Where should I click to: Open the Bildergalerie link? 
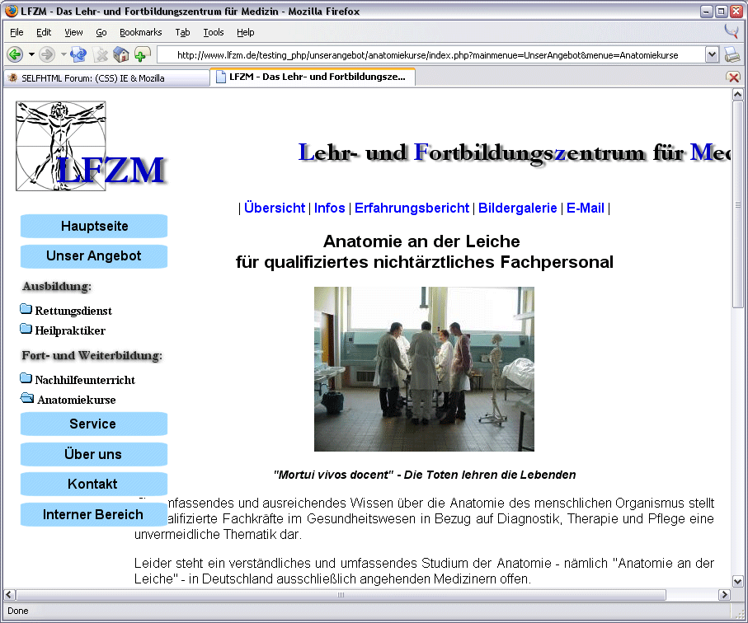click(x=518, y=208)
